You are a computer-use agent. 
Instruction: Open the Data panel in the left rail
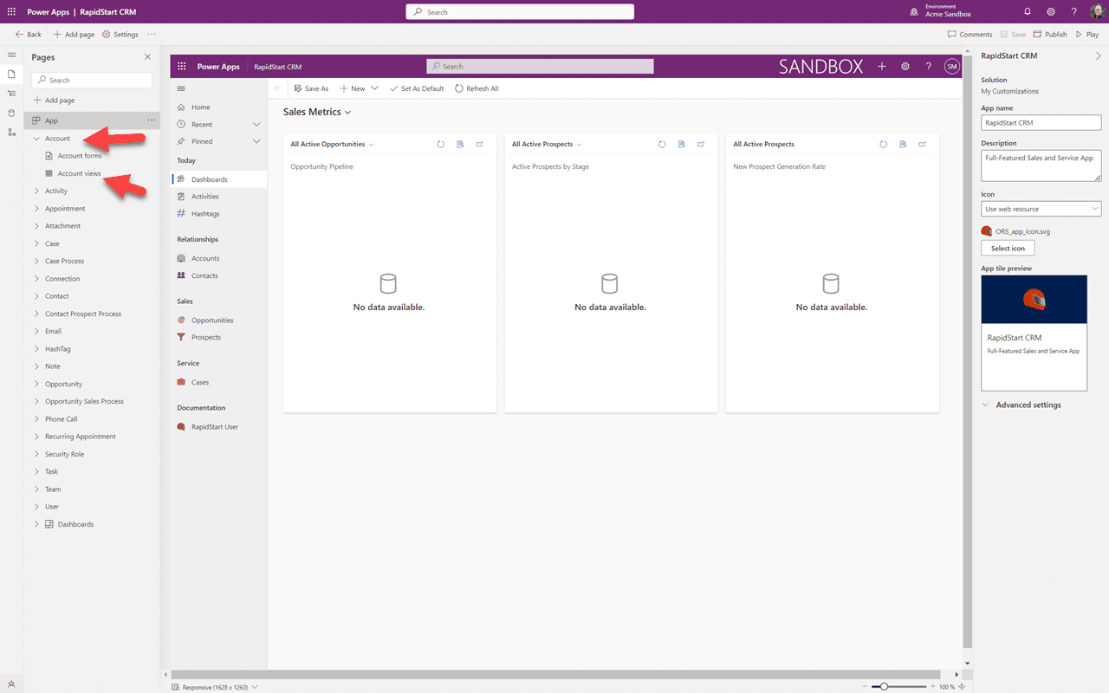[11, 113]
